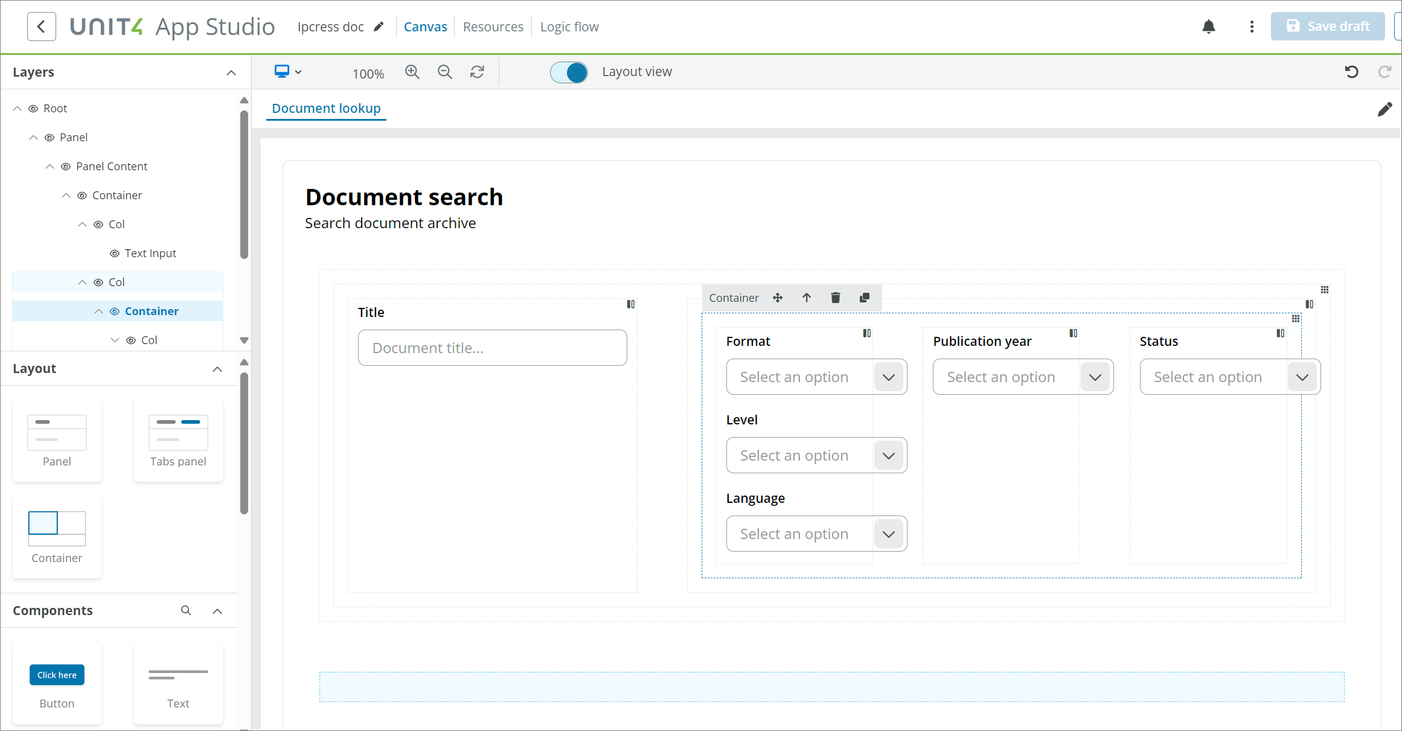Switch to the Resources tab
The height and width of the screenshot is (731, 1402).
tap(493, 27)
